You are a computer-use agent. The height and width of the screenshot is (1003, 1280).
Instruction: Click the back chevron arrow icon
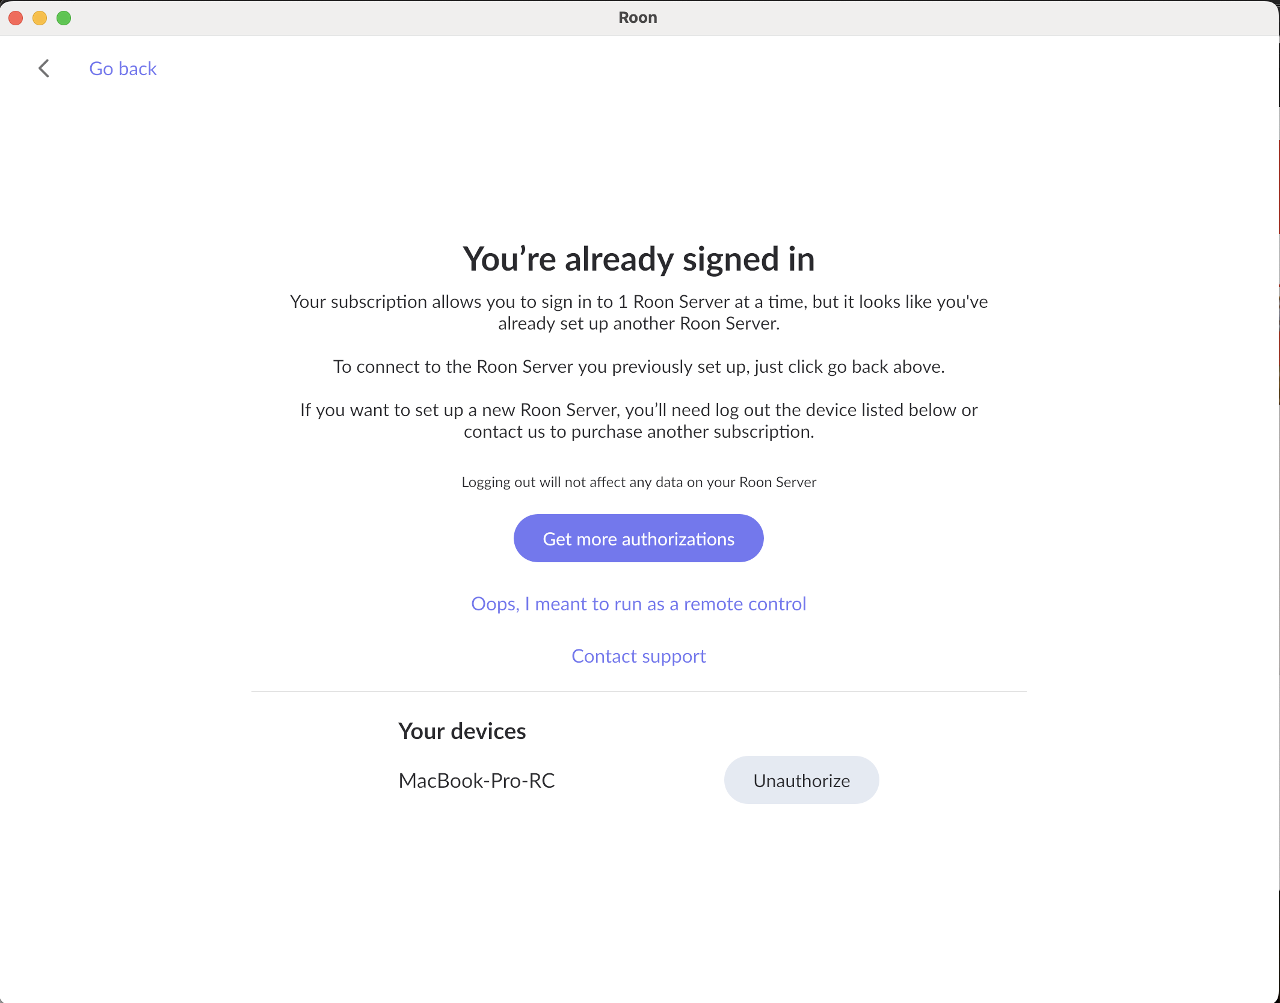[44, 69]
